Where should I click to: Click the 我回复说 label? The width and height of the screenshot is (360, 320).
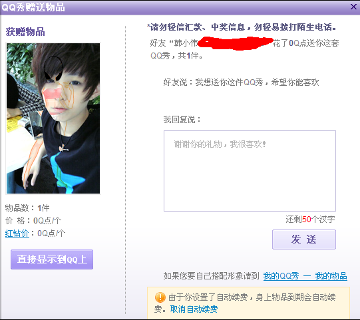click(182, 119)
